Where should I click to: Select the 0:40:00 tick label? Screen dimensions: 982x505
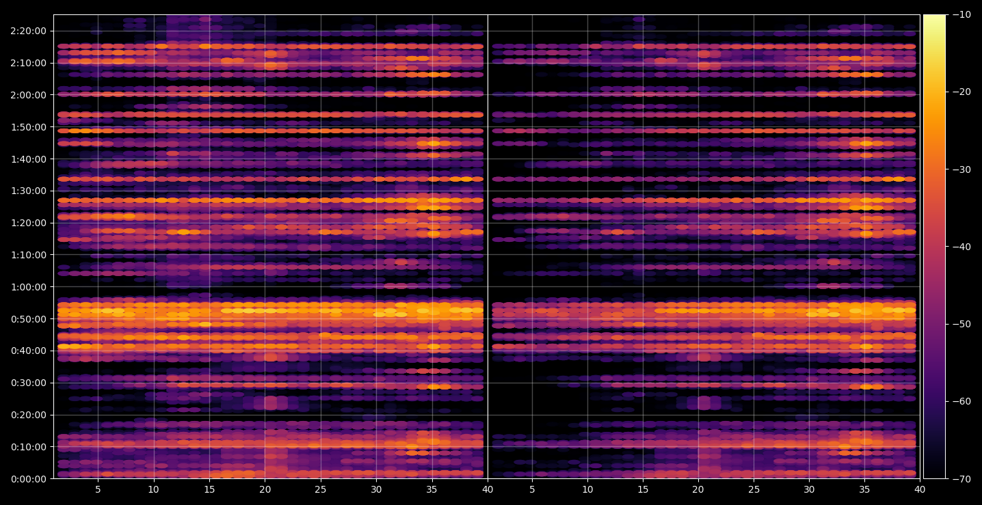(29, 351)
